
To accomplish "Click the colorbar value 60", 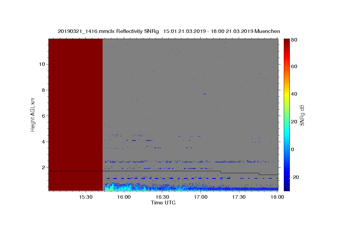I will [294, 66].
